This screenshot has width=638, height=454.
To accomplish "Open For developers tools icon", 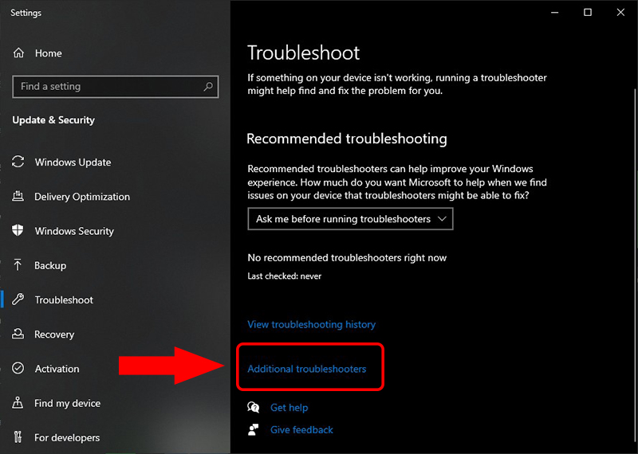I will tap(18, 437).
